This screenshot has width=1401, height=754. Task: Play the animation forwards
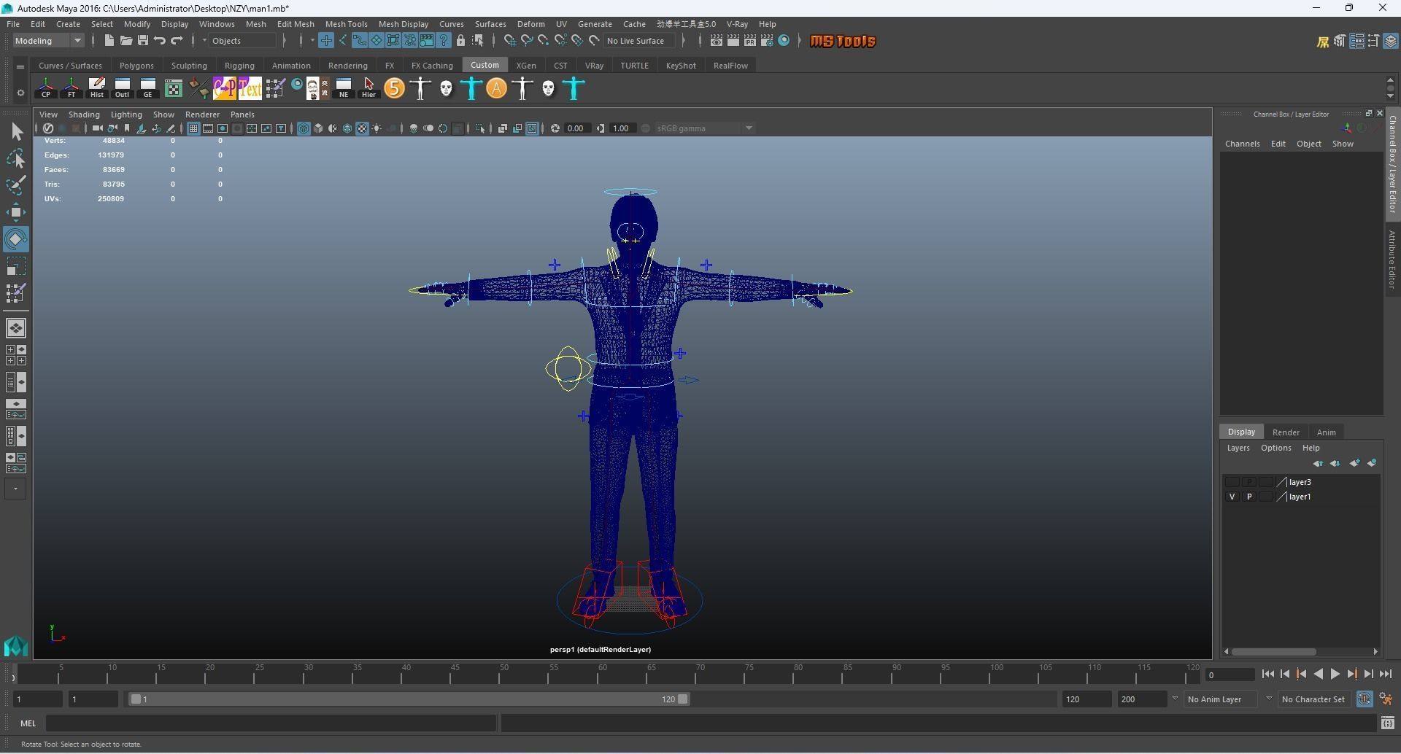(1335, 675)
